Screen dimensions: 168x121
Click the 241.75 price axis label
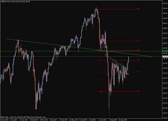coord(165,38)
